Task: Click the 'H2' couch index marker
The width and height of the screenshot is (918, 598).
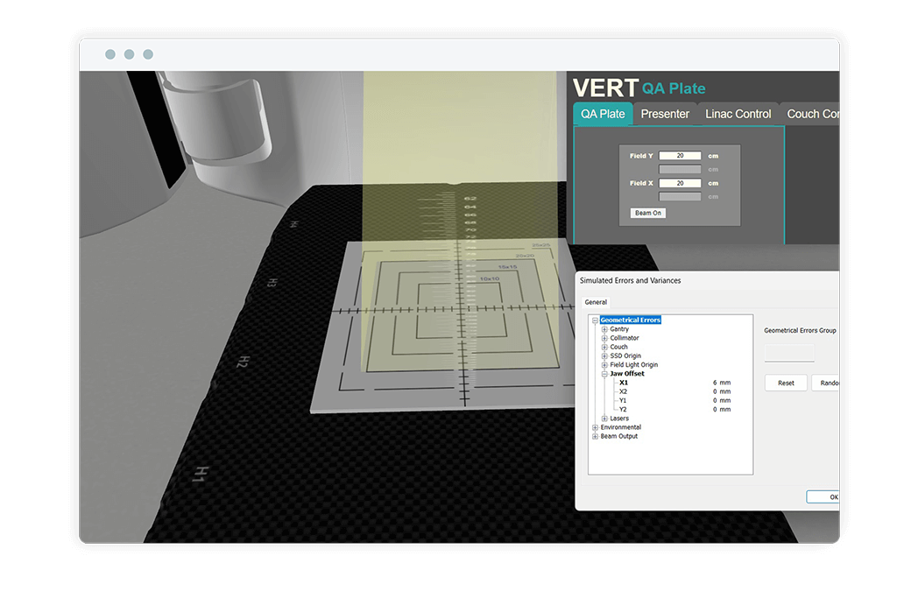Action: (x=242, y=362)
